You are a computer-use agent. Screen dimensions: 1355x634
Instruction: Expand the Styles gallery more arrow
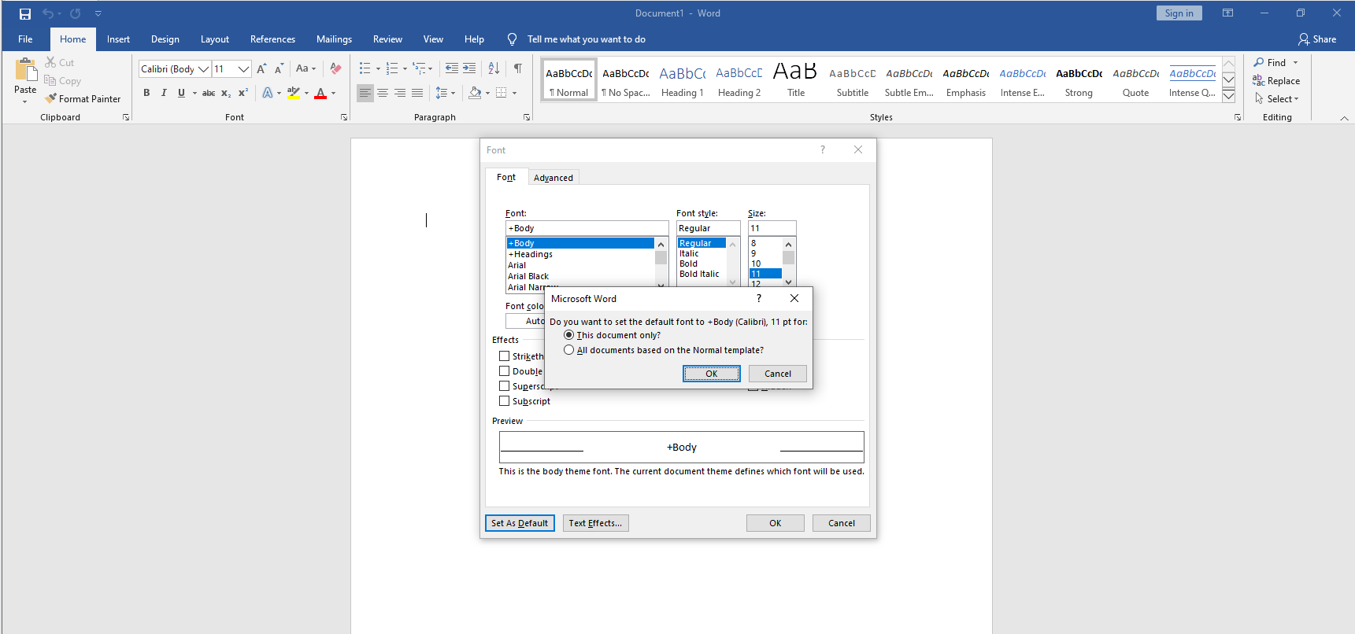coord(1228,97)
